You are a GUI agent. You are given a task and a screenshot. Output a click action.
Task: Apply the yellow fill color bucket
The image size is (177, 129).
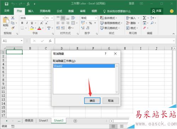32,28
